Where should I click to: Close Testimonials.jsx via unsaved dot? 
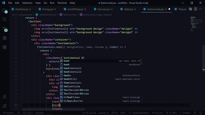point(169,9)
